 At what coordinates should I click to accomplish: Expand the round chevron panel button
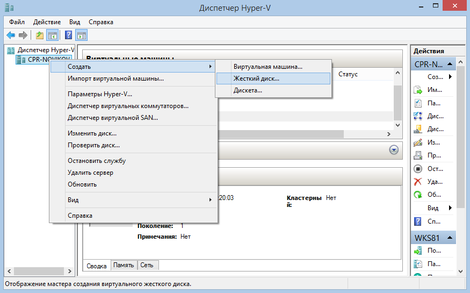click(x=394, y=151)
